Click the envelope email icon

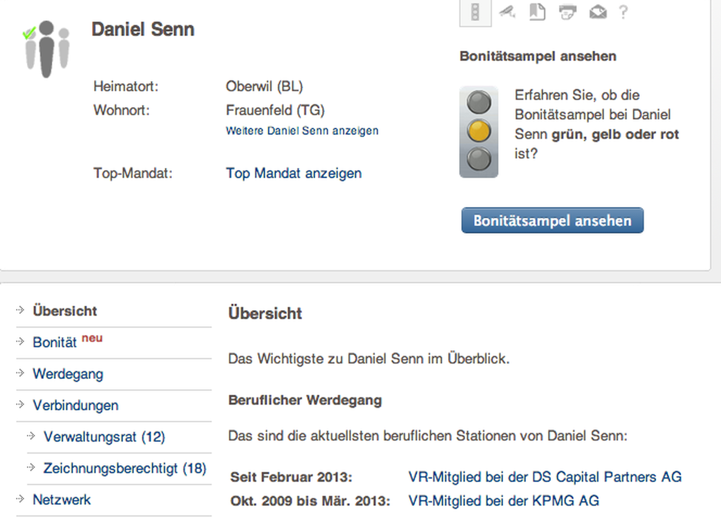click(598, 12)
